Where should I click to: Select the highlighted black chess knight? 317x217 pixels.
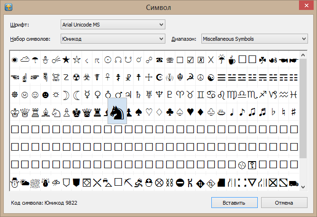coord(117,111)
